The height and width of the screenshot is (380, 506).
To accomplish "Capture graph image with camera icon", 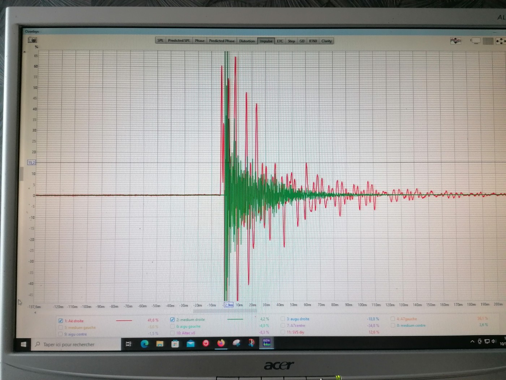I will [33, 40].
